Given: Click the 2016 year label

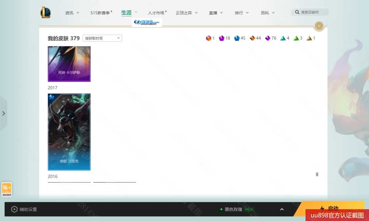Looking at the screenshot, I should click(52, 177).
